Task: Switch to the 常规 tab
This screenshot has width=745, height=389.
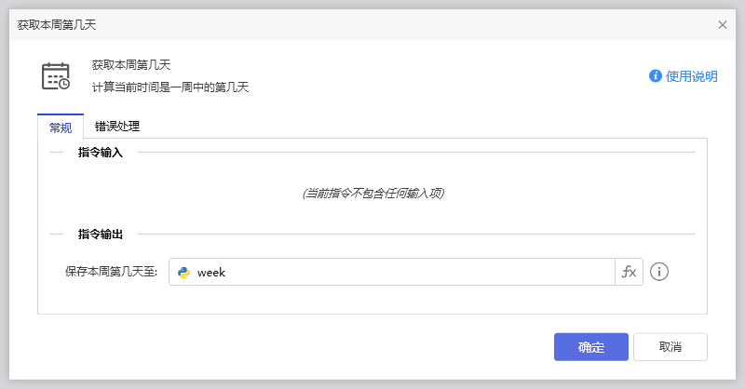Action: (x=61, y=127)
